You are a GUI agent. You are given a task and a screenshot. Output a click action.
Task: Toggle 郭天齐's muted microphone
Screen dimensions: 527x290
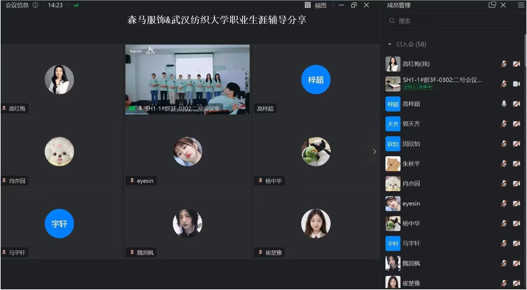pyautogui.click(x=504, y=124)
